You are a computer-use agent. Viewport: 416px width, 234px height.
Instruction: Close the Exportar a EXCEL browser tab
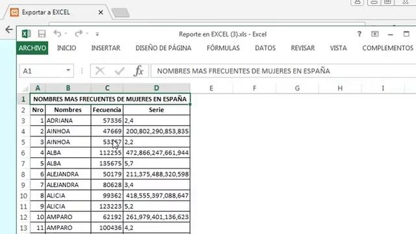pyautogui.click(x=101, y=12)
